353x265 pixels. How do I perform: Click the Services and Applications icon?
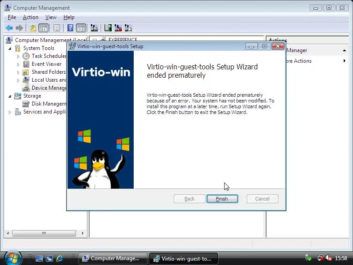point(18,112)
